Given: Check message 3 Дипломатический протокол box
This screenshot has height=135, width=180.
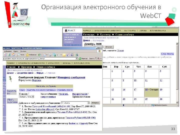Looking at the screenshot, I should (20, 112).
